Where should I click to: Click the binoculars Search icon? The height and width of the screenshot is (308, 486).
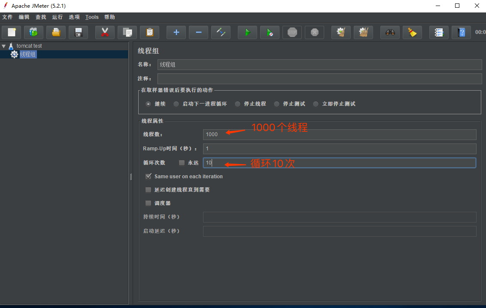[390, 32]
